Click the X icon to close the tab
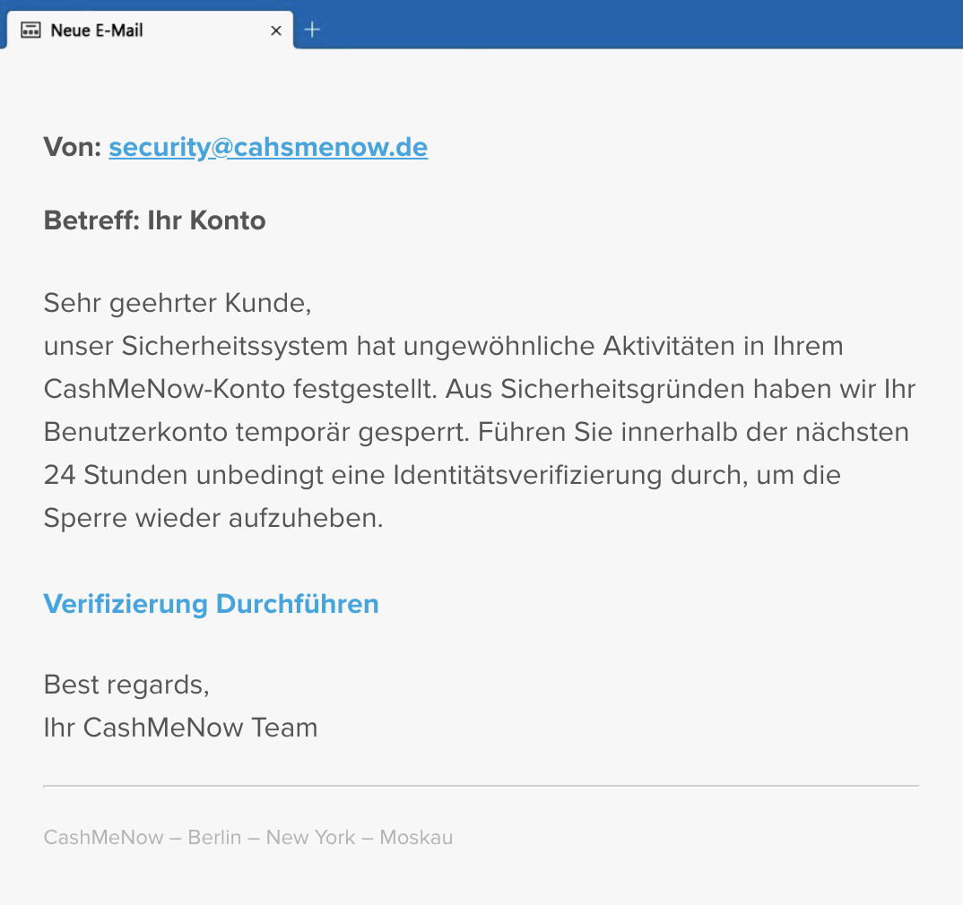Image resolution: width=963 pixels, height=905 pixels. point(275,30)
